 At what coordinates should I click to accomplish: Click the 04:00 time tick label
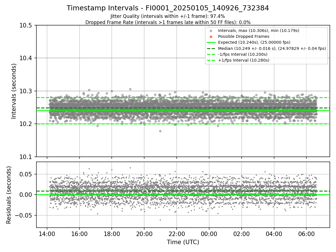click(274, 234)
